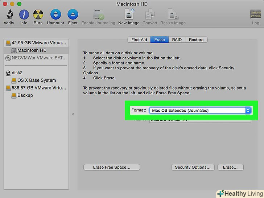This screenshot has width=264, height=198.
Task: Minimize the Macintosh HD window
Action: (x=12, y=4)
